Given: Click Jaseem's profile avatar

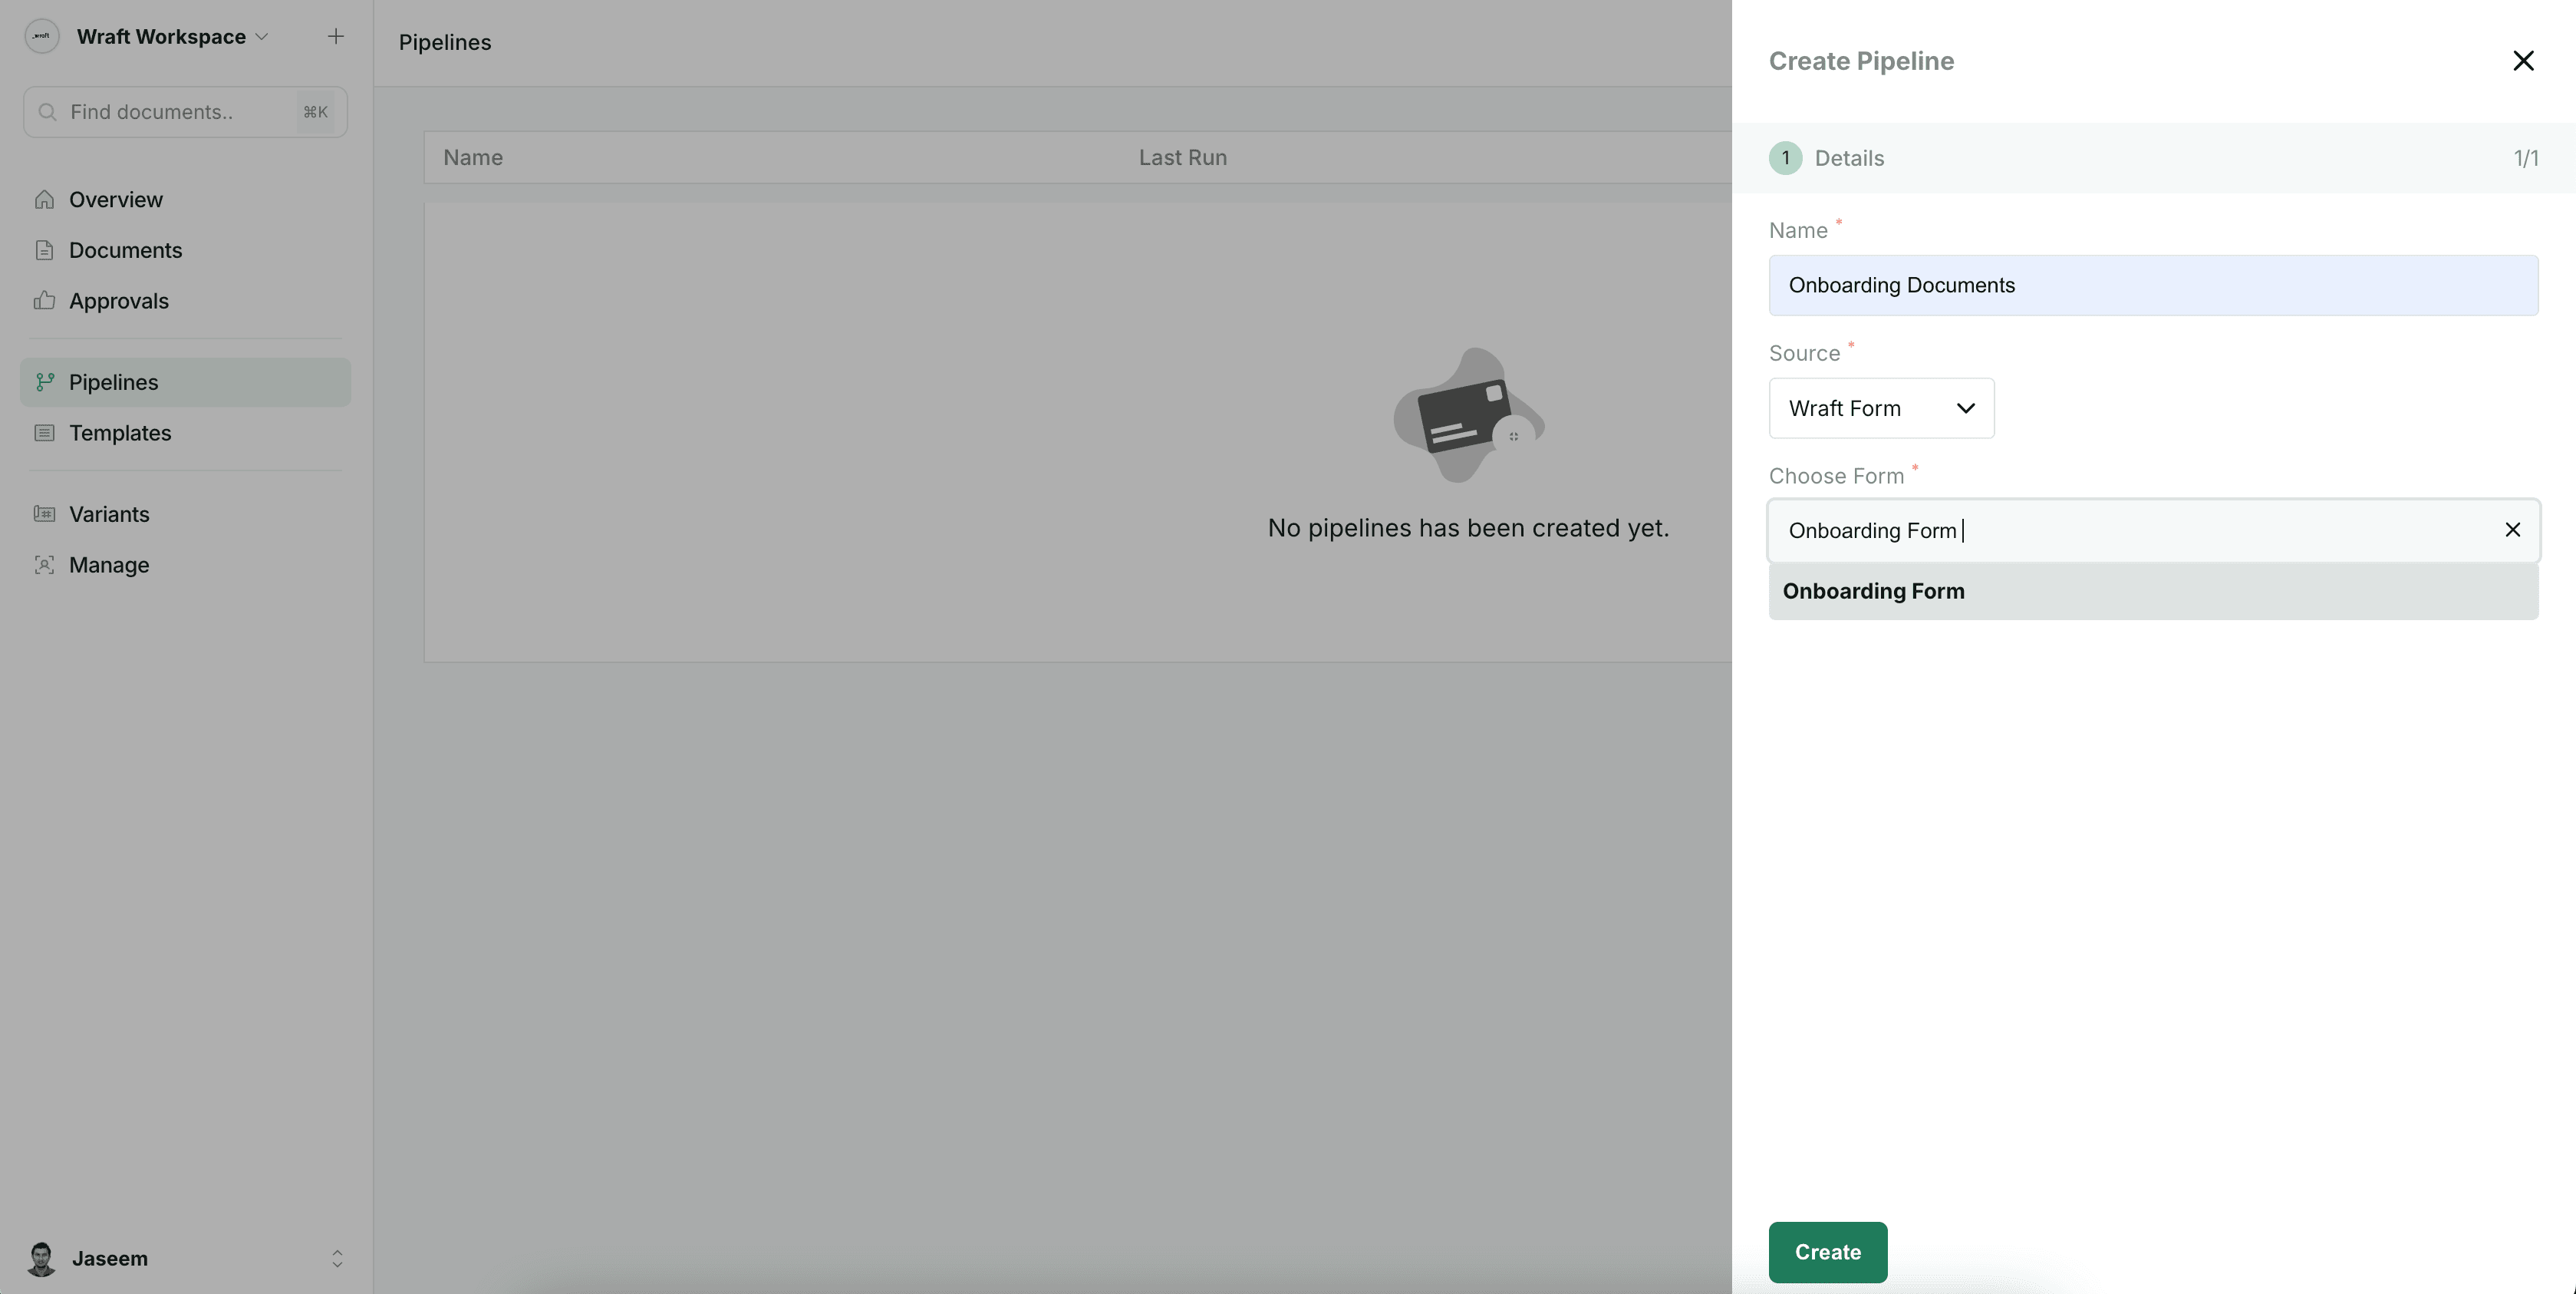Looking at the screenshot, I should tap(42, 1259).
